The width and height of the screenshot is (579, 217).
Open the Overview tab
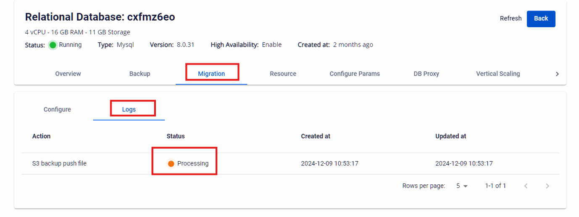click(68, 74)
